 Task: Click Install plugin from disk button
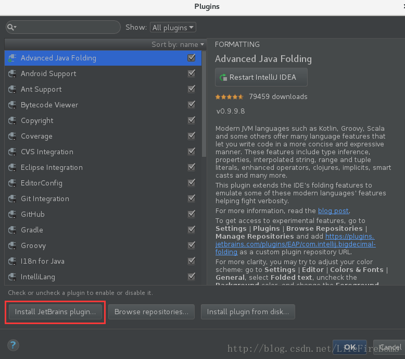pyautogui.click(x=248, y=312)
